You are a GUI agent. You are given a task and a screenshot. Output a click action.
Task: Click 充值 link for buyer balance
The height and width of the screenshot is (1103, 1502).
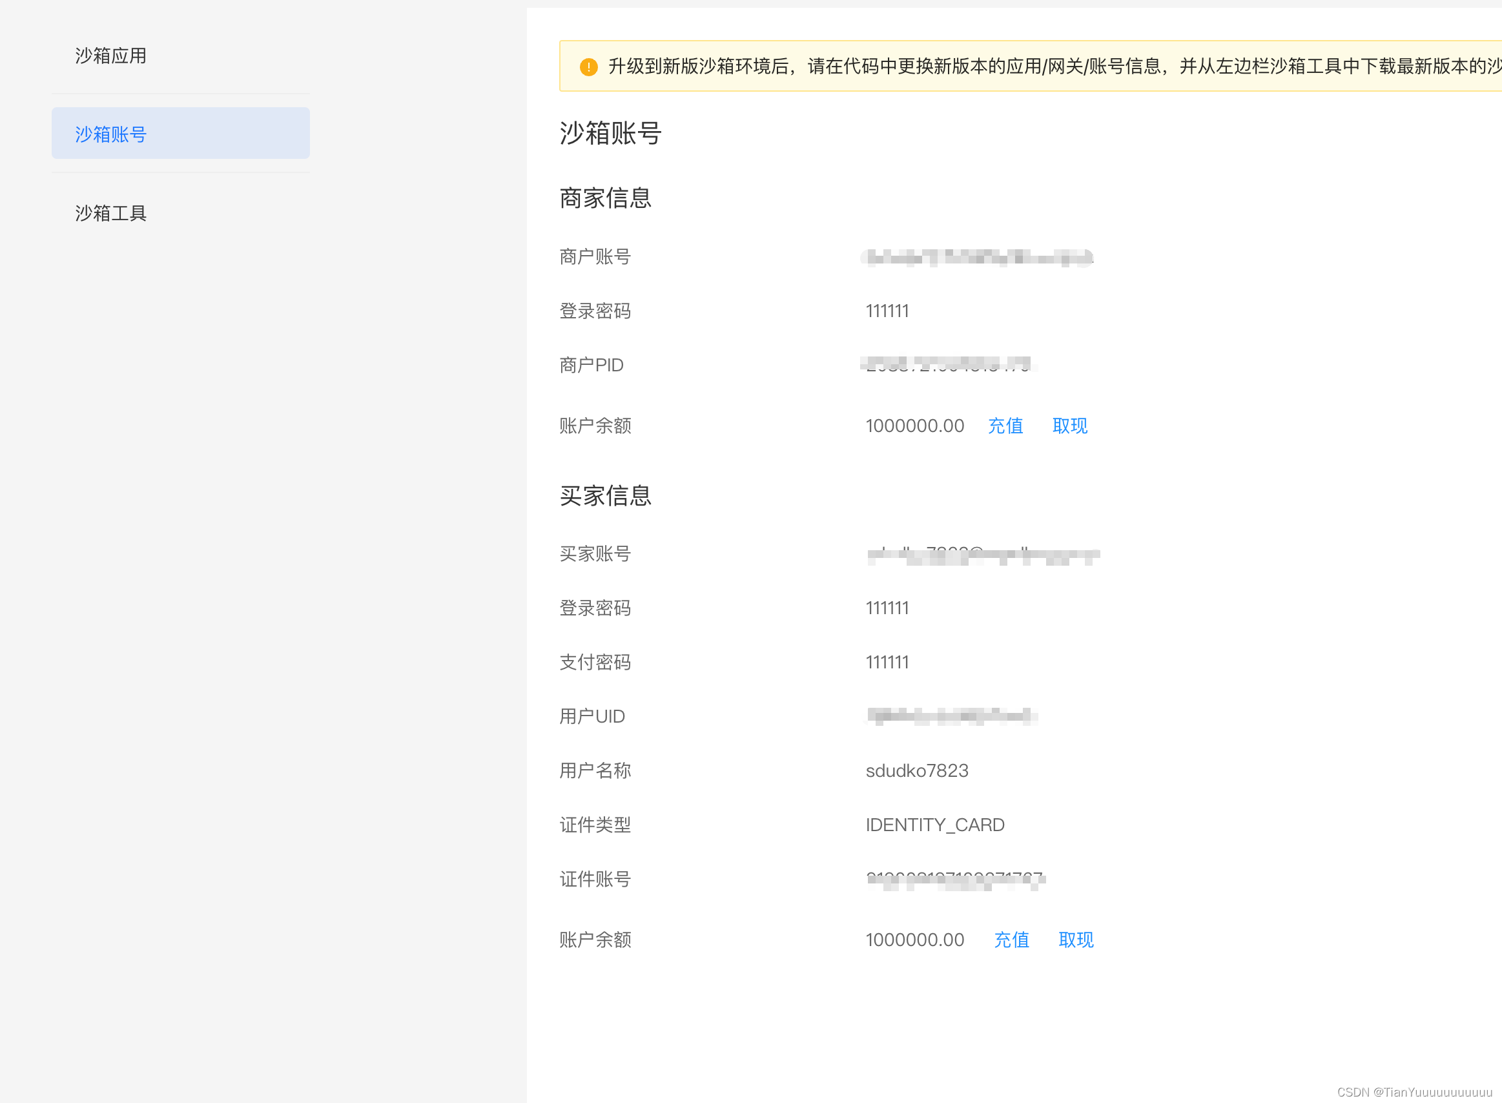1011,940
